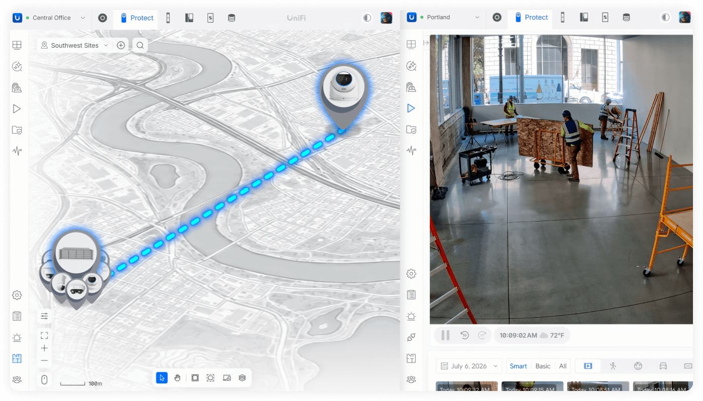The width and height of the screenshot is (703, 401).
Task: Open activity waveform in Portland sidebar
Action: coord(411,150)
